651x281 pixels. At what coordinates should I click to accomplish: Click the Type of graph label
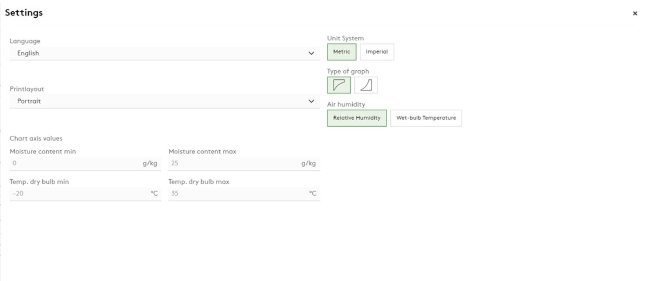[348, 72]
